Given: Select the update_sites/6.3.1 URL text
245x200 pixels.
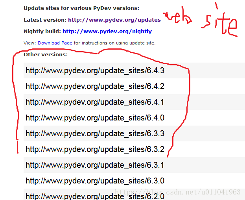Looking at the screenshot, I should click(95, 165).
